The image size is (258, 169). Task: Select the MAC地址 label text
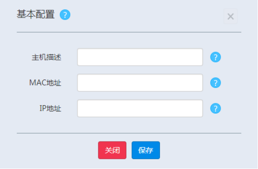(x=45, y=83)
